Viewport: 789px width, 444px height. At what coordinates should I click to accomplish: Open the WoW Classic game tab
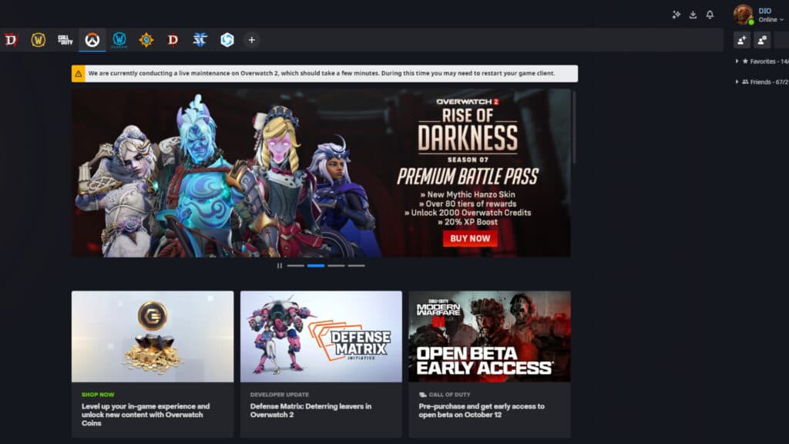pos(119,40)
